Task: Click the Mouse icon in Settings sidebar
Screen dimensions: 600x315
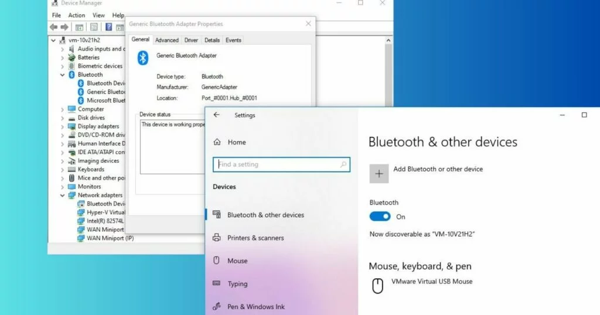Action: tap(216, 261)
